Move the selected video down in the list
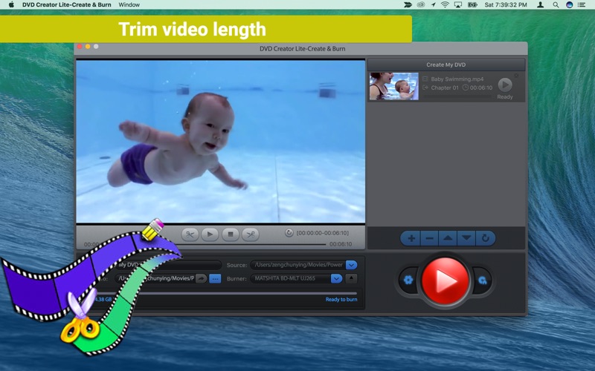This screenshot has height=371, width=595. 466,238
